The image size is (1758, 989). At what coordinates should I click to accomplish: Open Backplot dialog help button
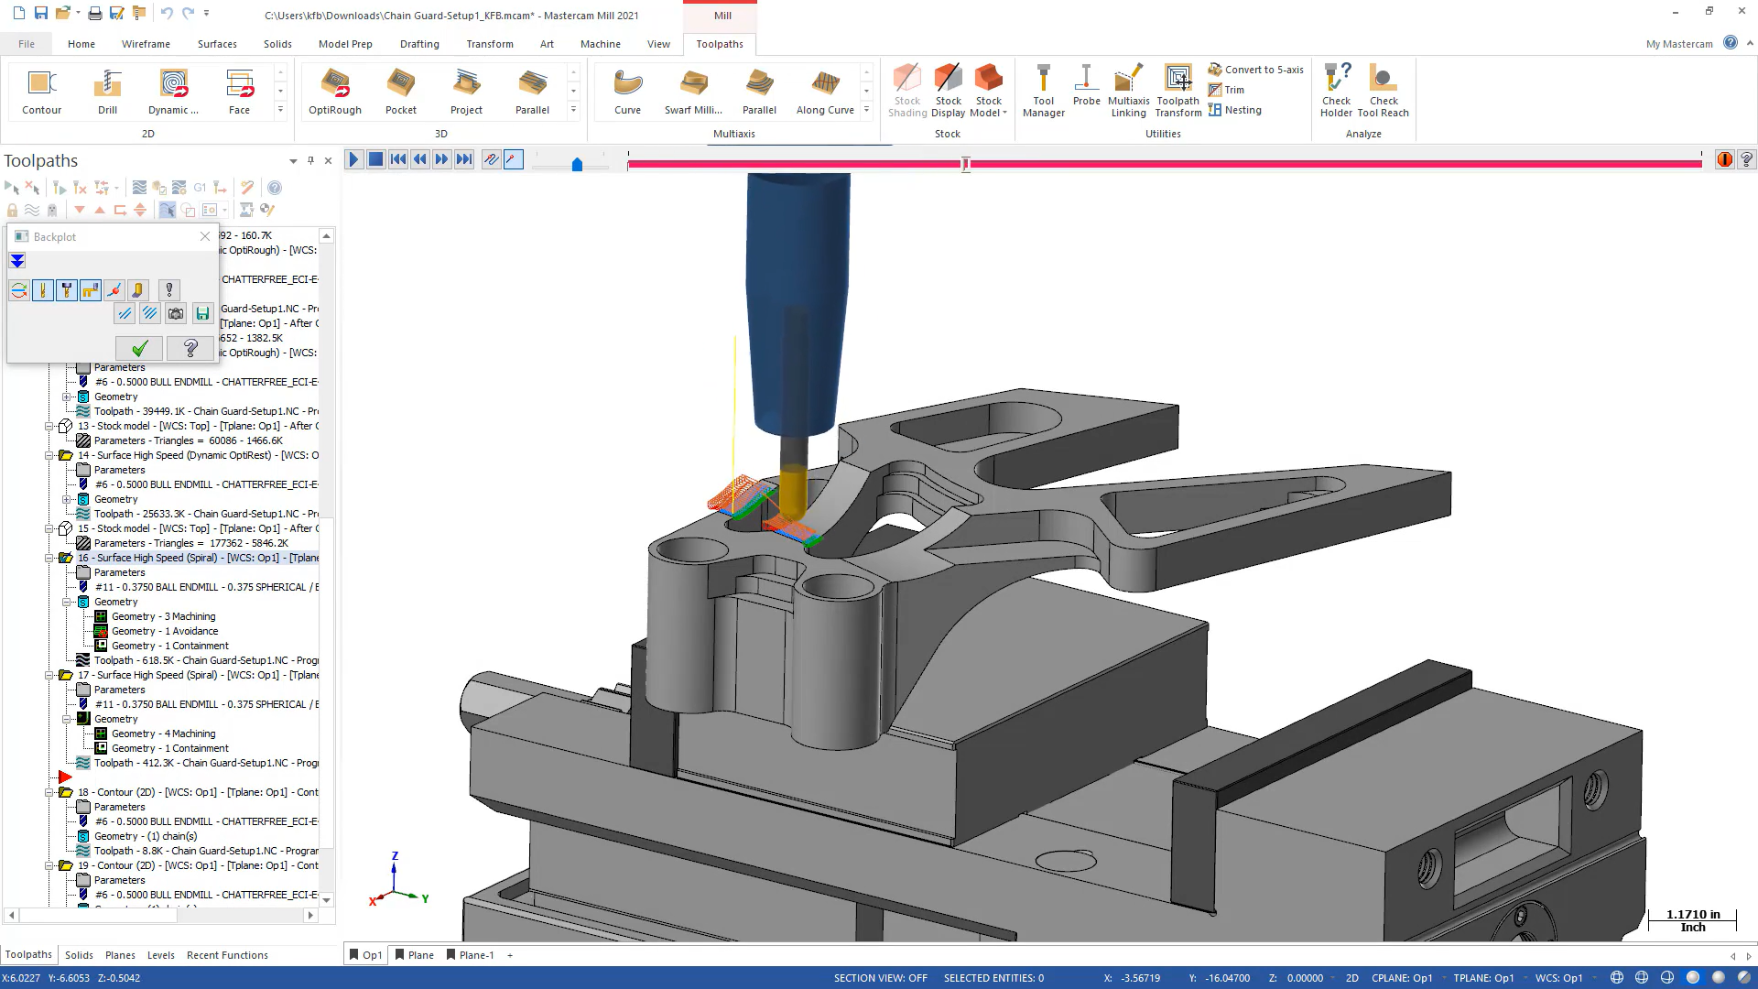tap(190, 348)
